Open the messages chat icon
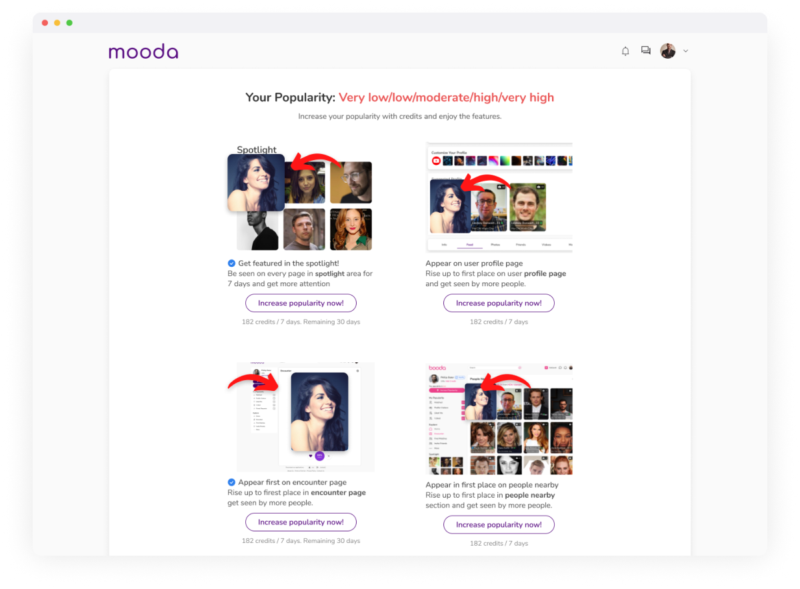 tap(645, 51)
